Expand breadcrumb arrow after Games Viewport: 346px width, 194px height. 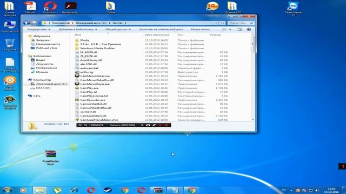click(125, 23)
